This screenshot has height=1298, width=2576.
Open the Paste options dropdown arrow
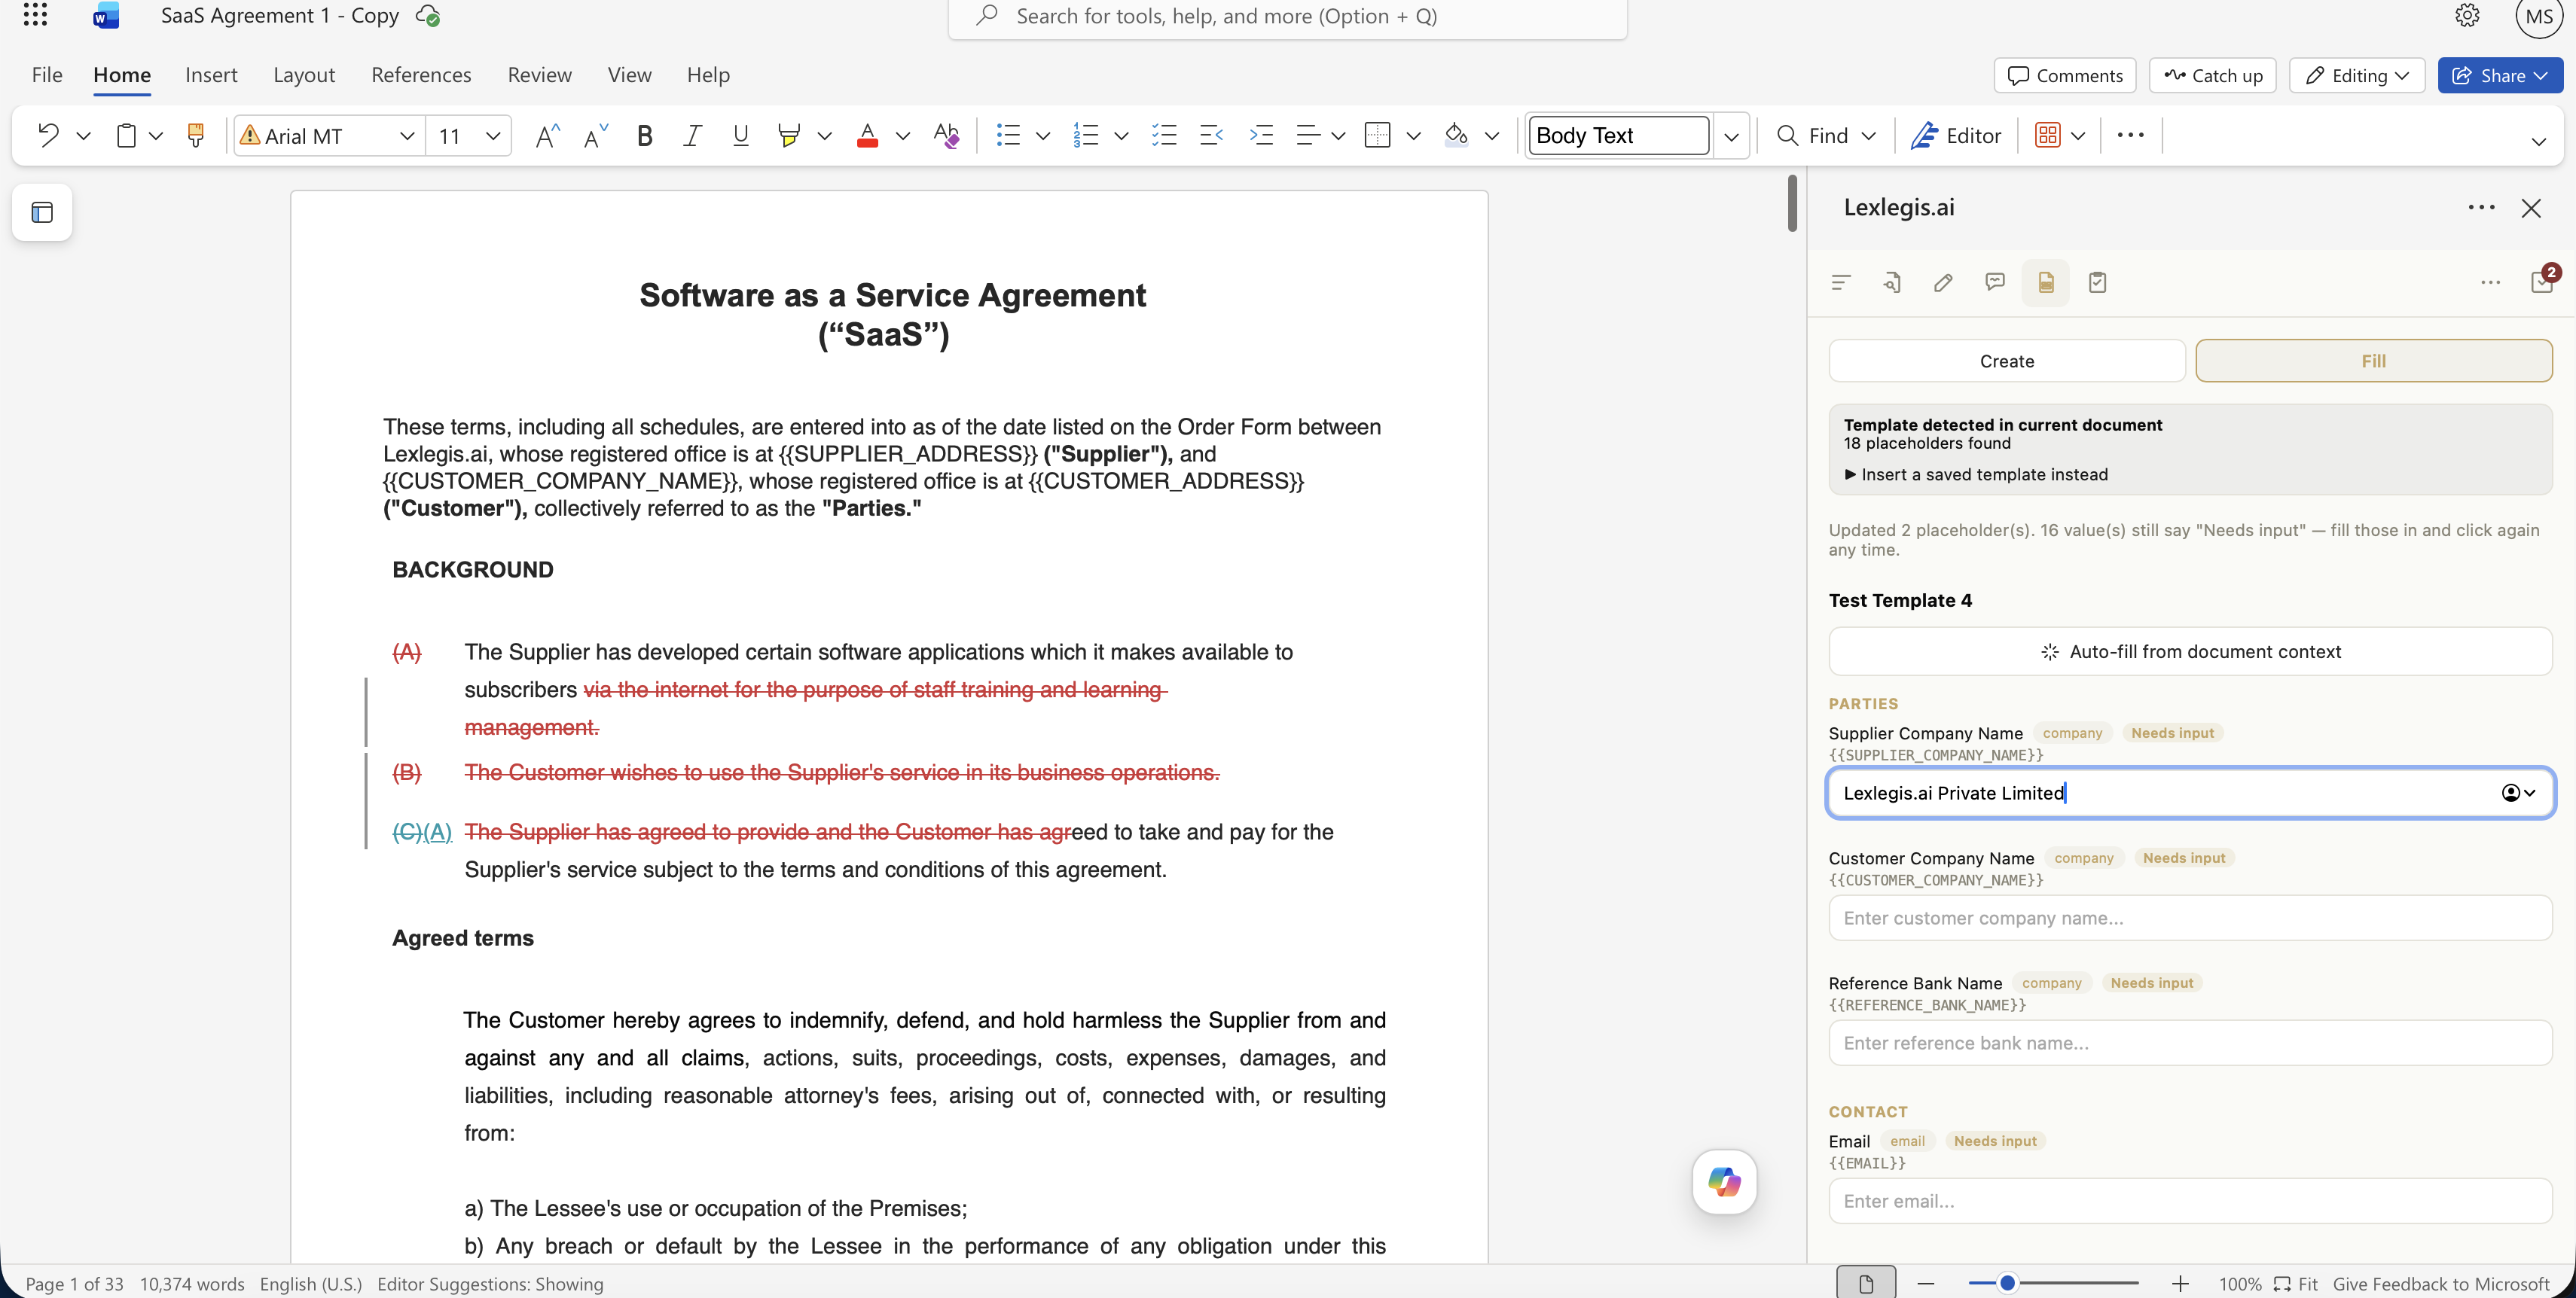pos(156,136)
